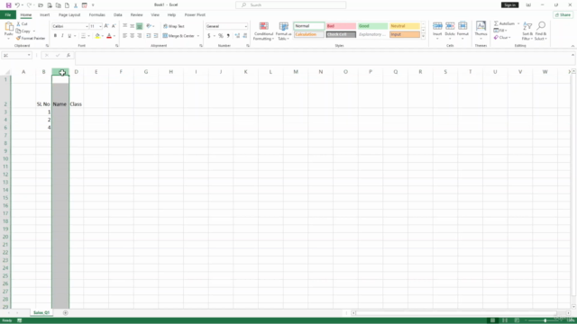Toggle underline formatting

tap(69, 36)
